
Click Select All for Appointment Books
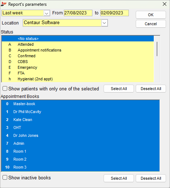(119, 178)
